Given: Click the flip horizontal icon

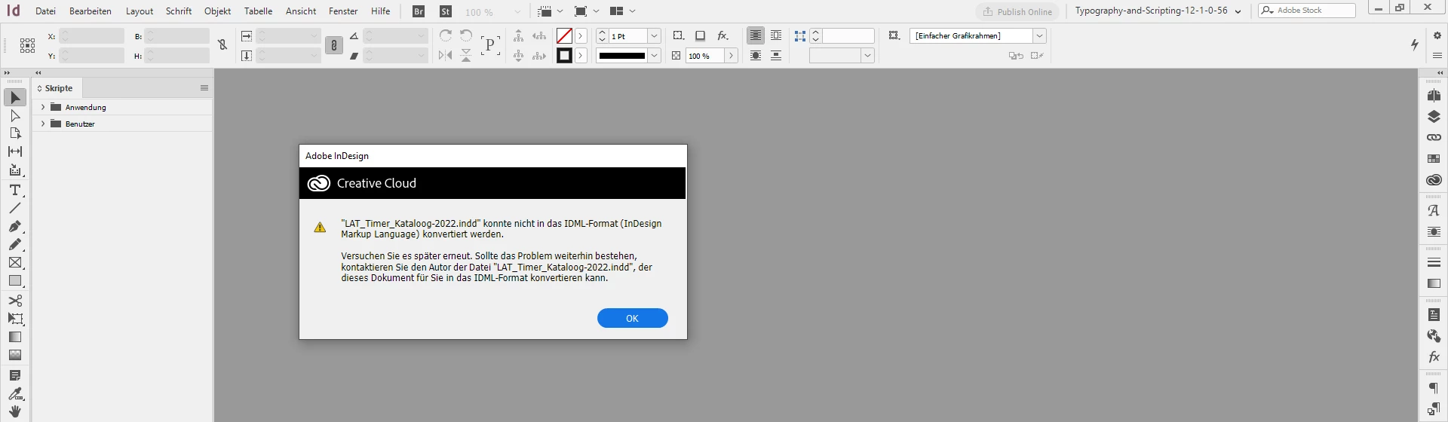Looking at the screenshot, I should (446, 55).
